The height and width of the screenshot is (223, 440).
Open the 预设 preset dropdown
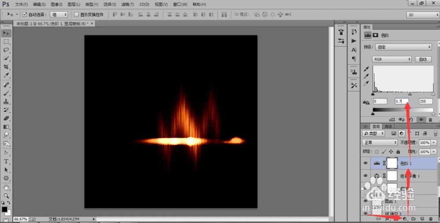click(403, 47)
